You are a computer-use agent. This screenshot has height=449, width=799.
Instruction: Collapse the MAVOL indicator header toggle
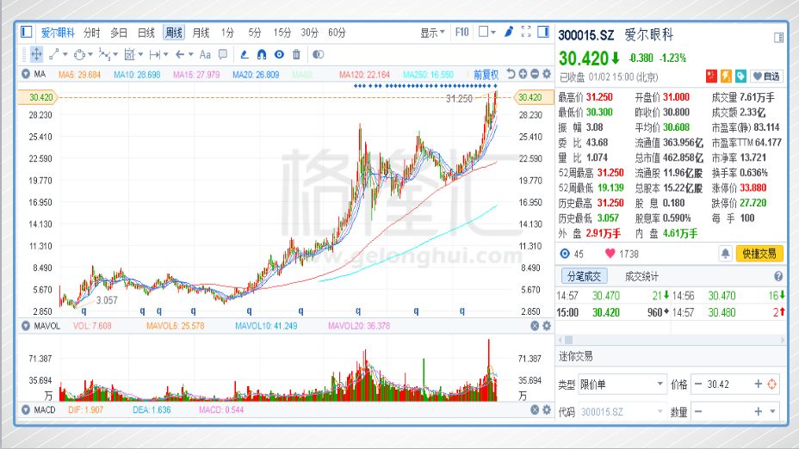coord(26,326)
